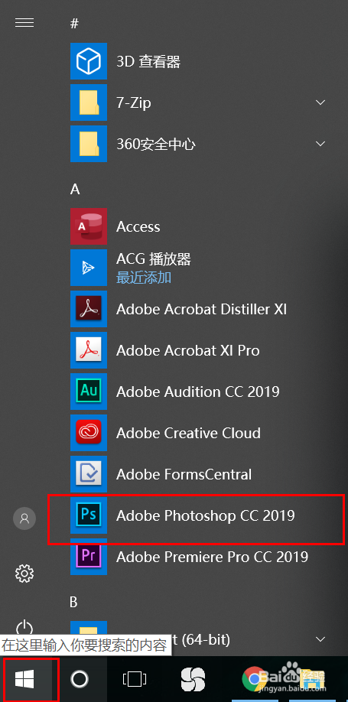Viewport: 348px width, 702px height.
Task: Expand the 7-Zip folder chevron
Action: [x=320, y=102]
